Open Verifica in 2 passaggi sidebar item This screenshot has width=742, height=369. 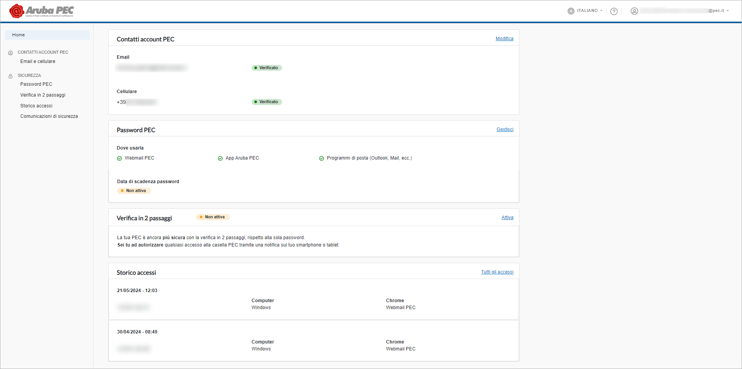click(43, 95)
